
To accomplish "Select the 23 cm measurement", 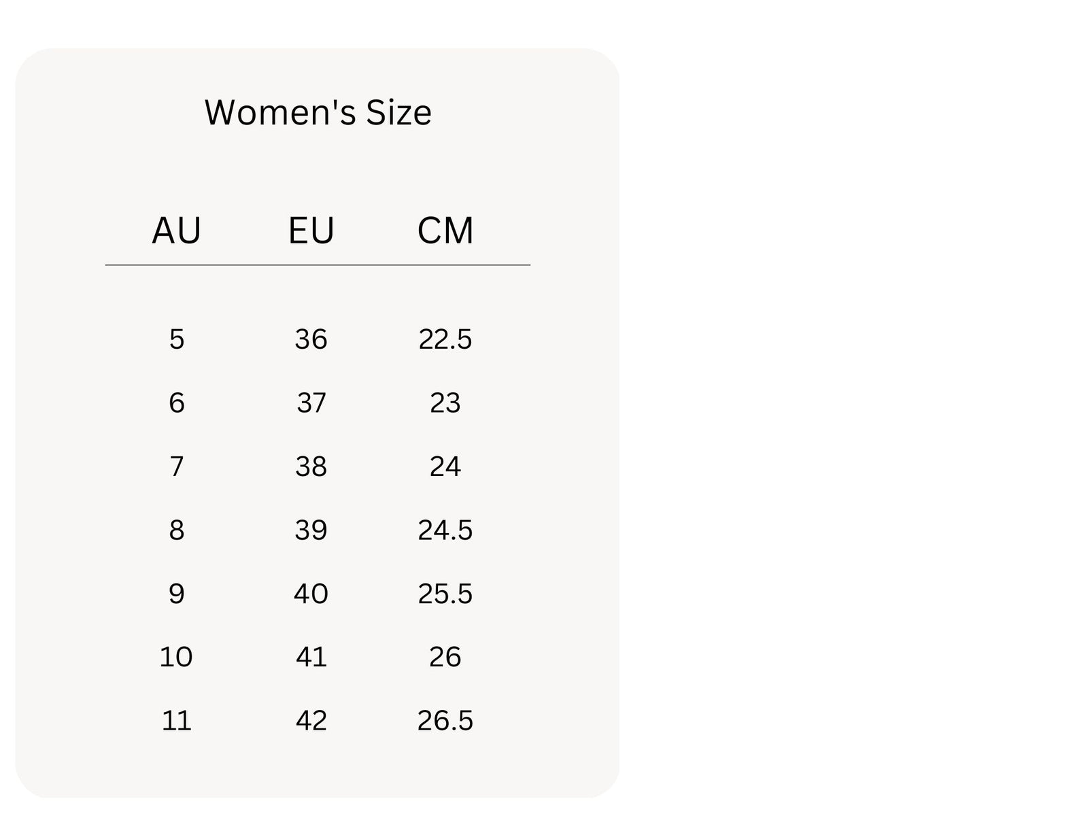I will [x=445, y=403].
